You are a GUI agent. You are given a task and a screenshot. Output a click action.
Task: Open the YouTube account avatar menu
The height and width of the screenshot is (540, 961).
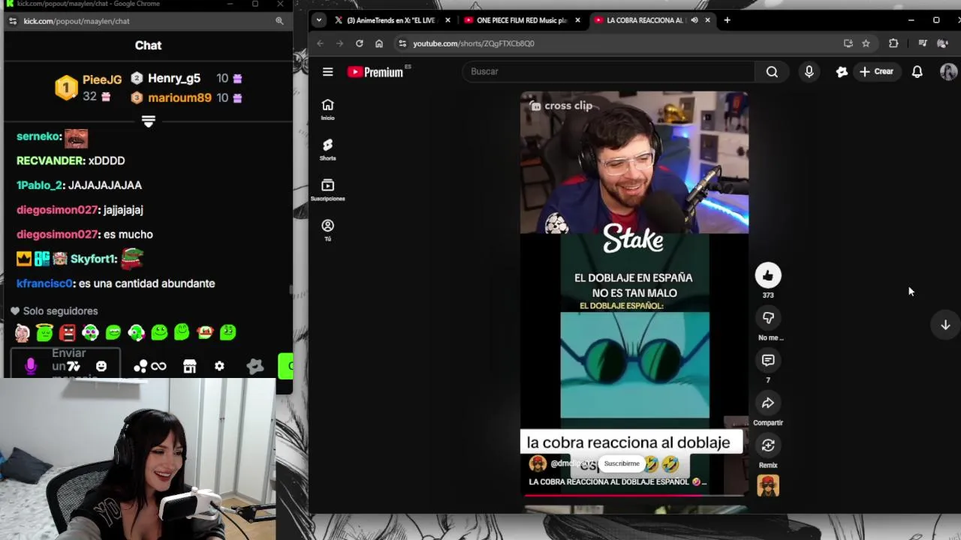click(948, 71)
